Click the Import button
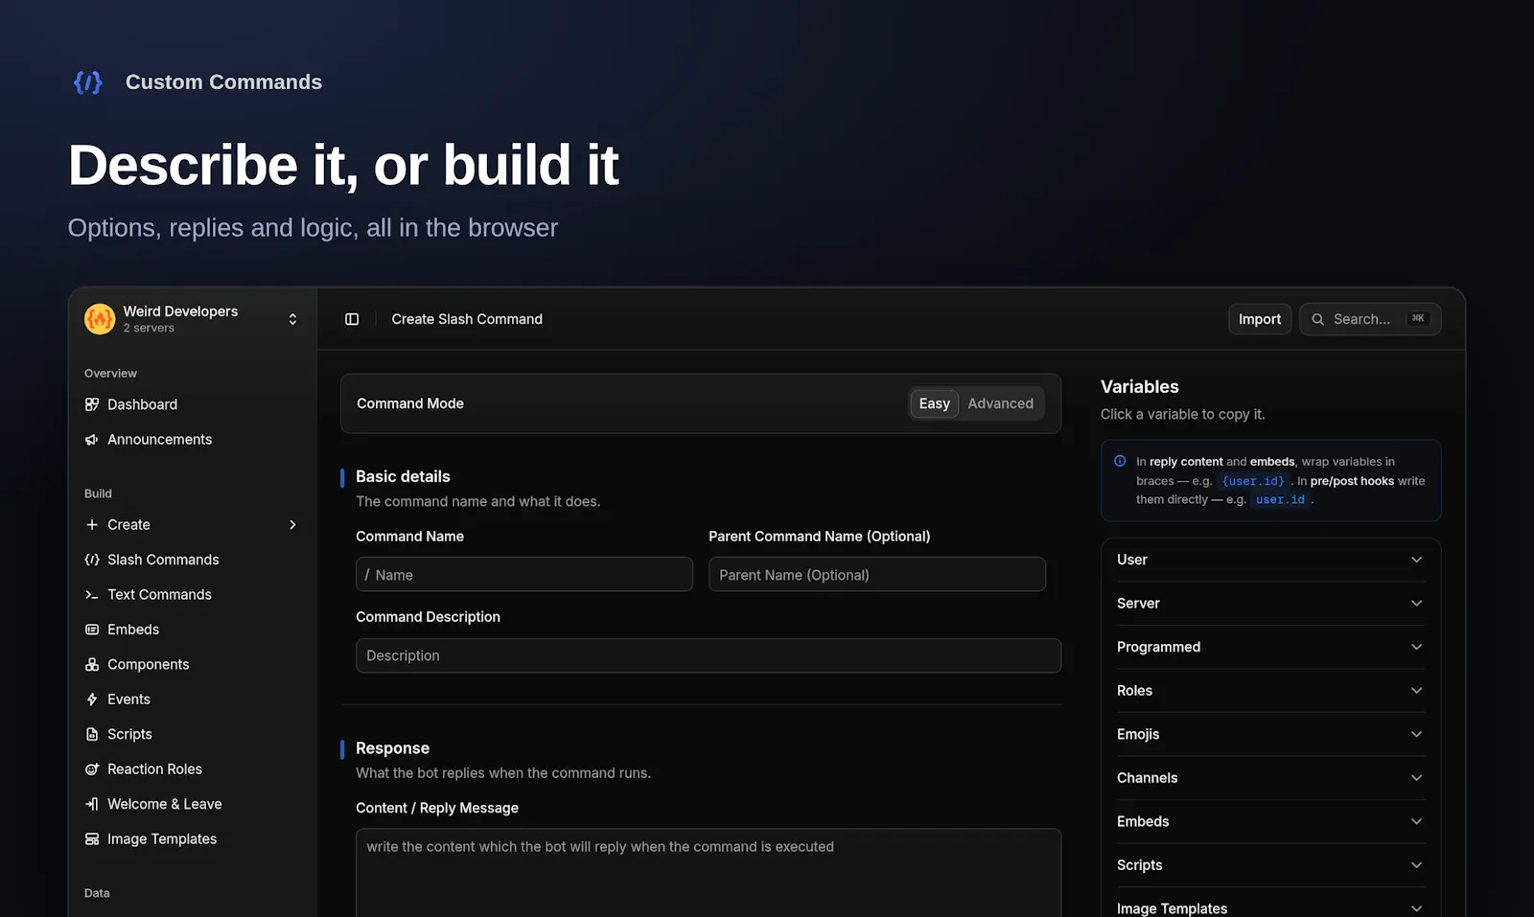This screenshot has width=1534, height=917. 1260,319
